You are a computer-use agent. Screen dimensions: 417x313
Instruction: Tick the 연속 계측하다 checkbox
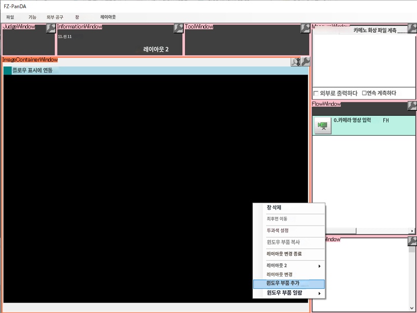(364, 93)
